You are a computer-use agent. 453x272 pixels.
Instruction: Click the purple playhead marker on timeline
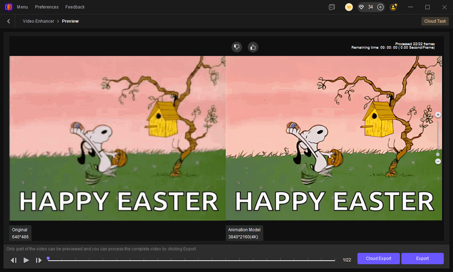(x=48, y=259)
